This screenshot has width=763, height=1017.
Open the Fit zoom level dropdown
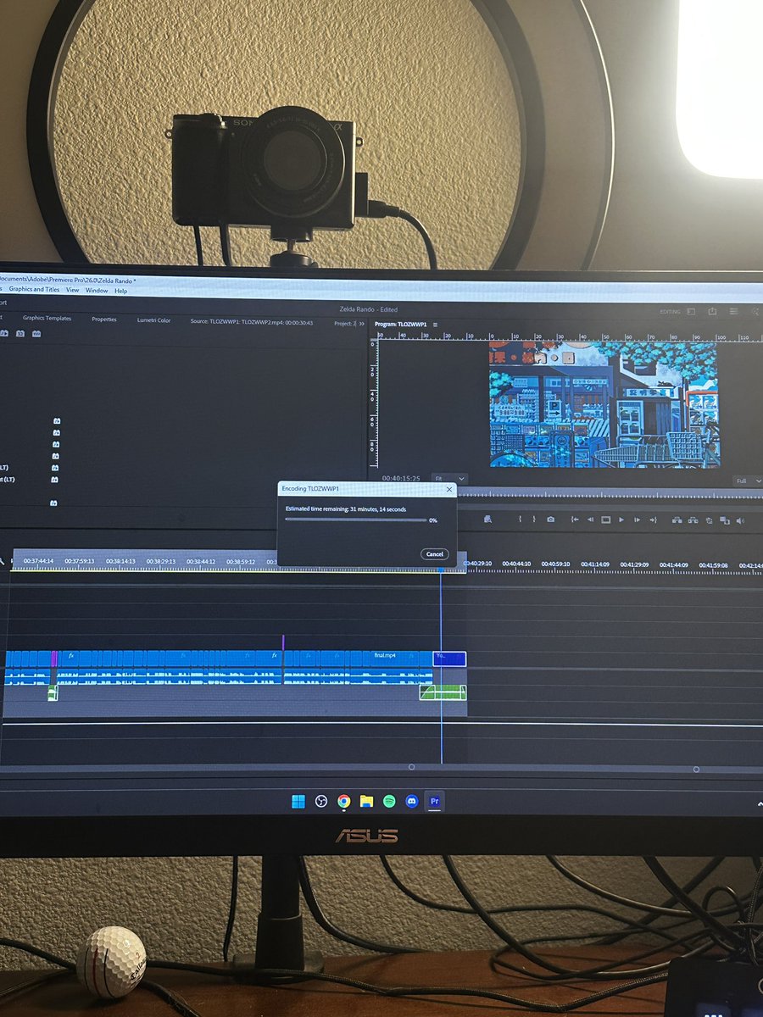point(449,480)
